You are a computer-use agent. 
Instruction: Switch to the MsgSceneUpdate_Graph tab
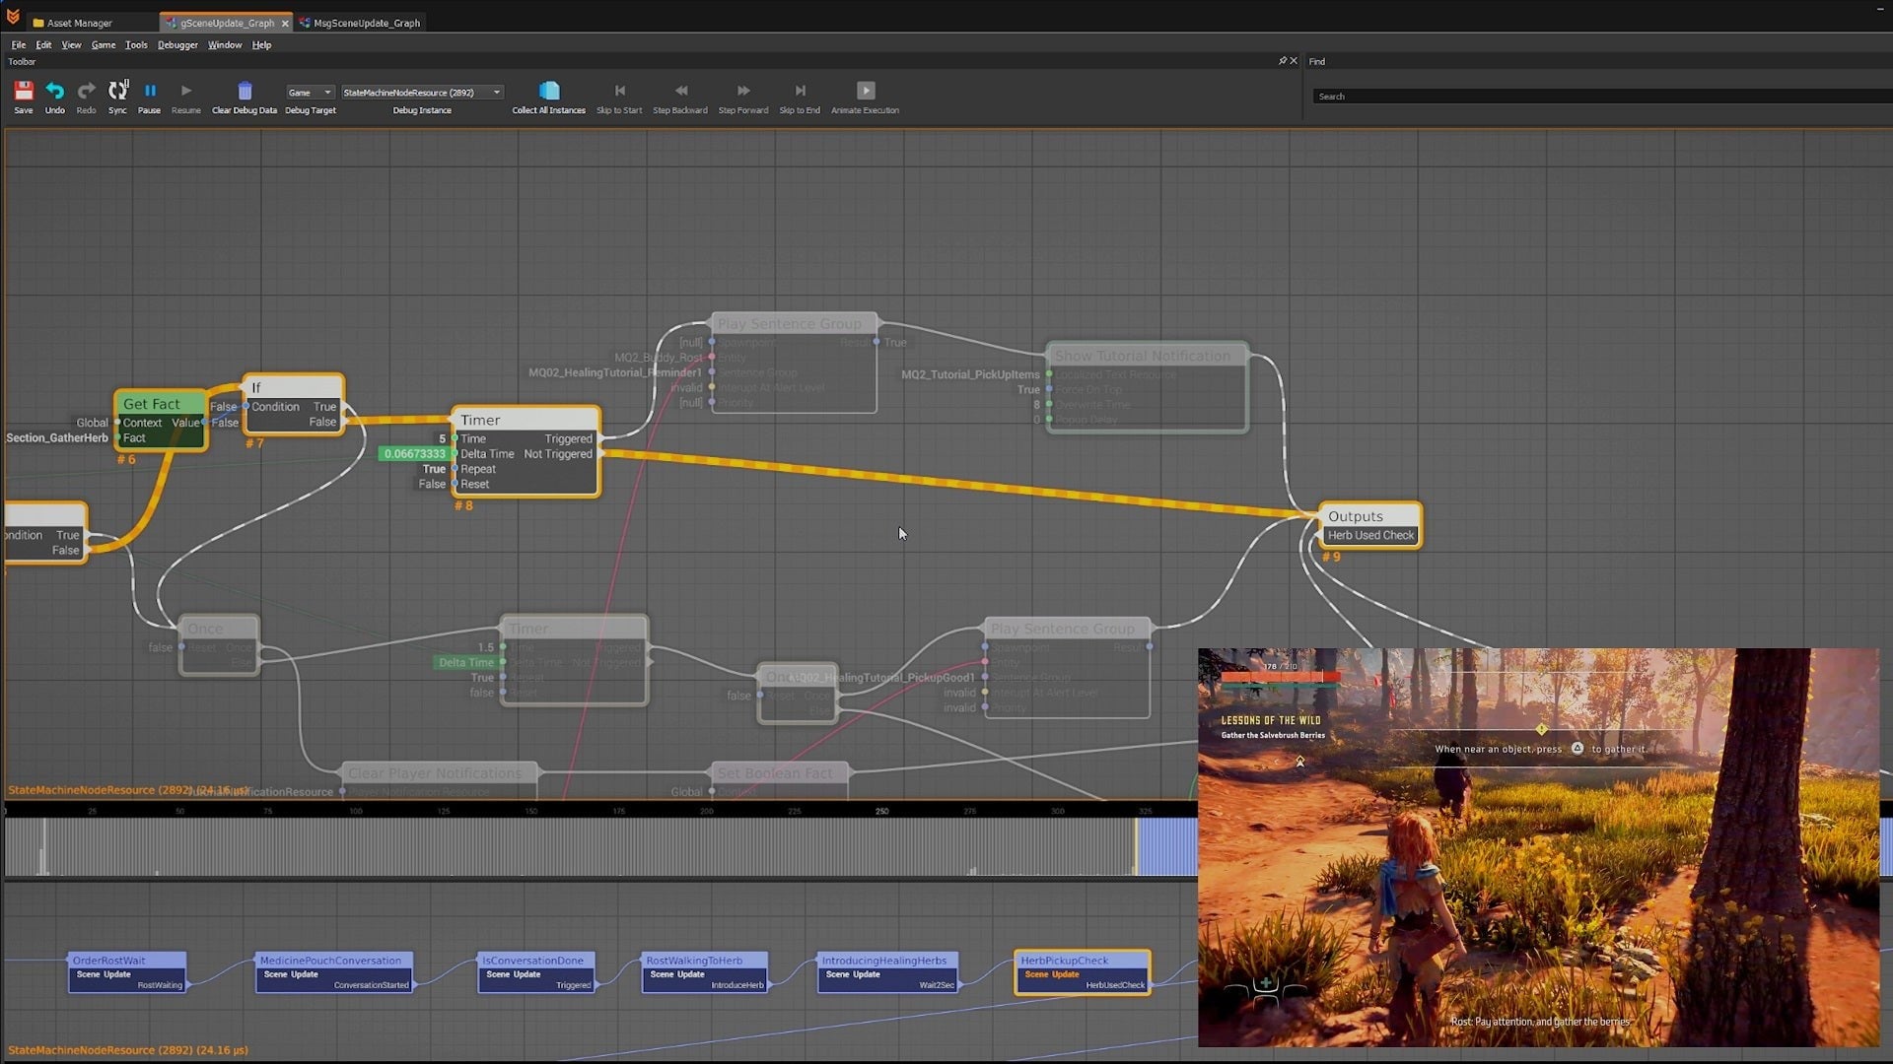366,23
